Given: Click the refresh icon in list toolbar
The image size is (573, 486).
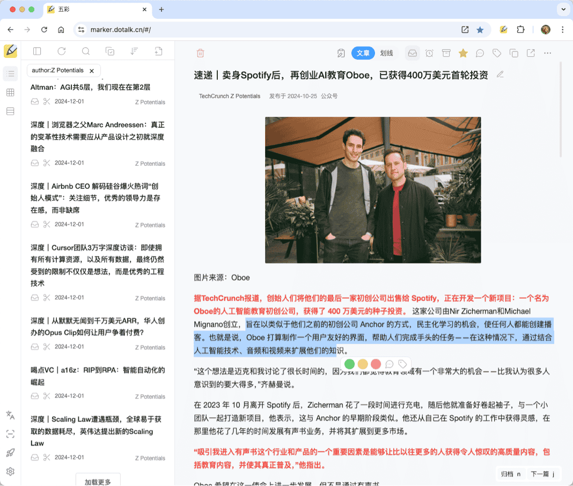Looking at the screenshot, I should pyautogui.click(x=62, y=51).
